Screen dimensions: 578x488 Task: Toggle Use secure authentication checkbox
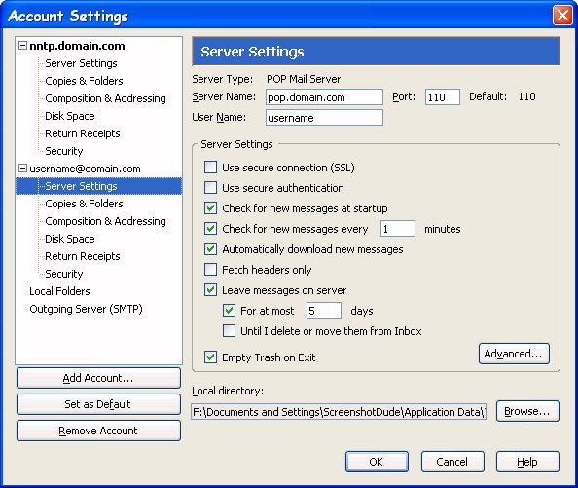(x=210, y=188)
